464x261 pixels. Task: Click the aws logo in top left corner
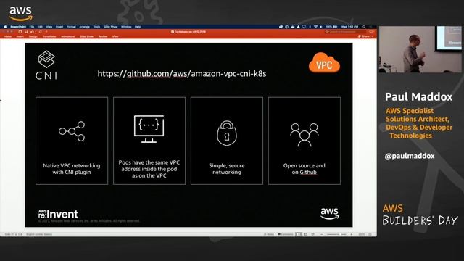(x=20, y=13)
